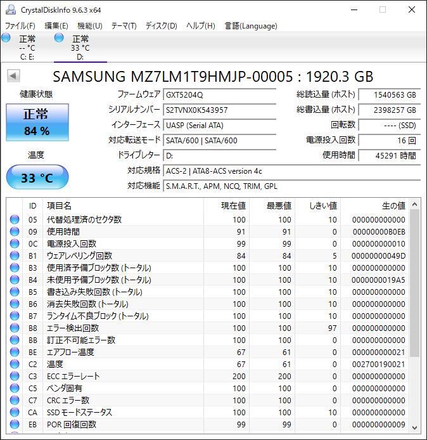Click the SMART list vertical scrollbar thumb
Image resolution: width=427 pixels, height=440 pixels.
point(415,283)
